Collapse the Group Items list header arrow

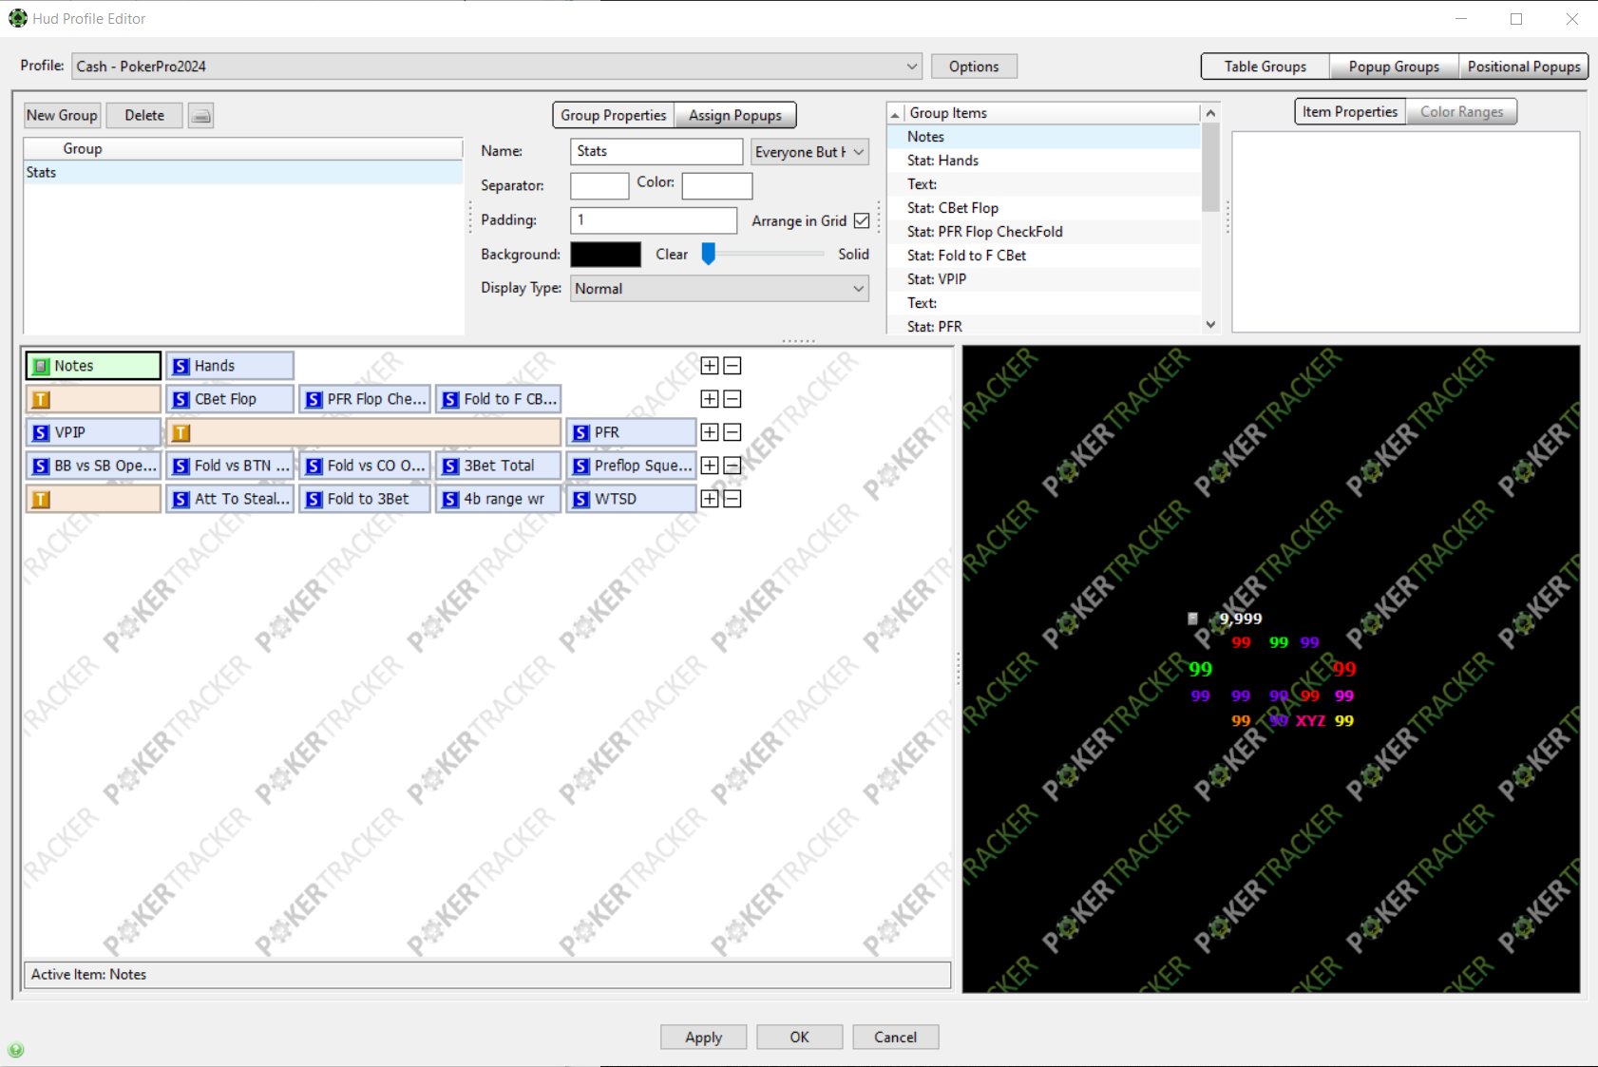pos(895,114)
